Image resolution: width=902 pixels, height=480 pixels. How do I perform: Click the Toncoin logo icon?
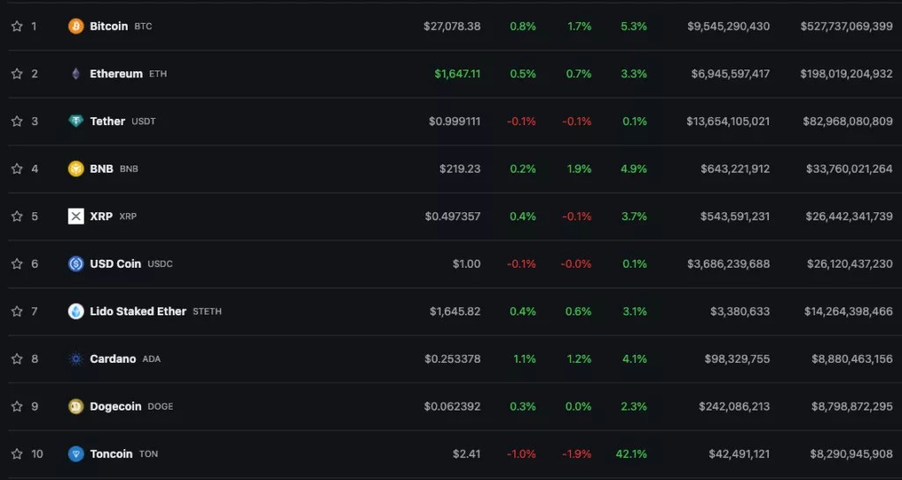coord(76,454)
